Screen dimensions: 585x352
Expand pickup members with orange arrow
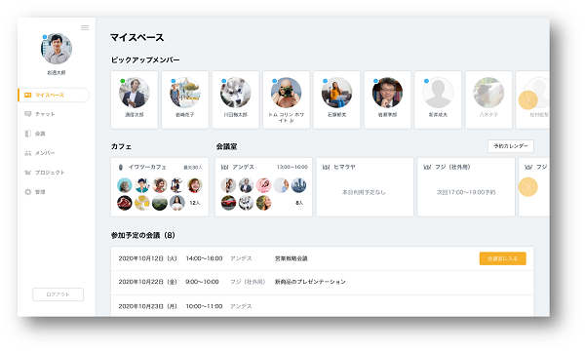tap(527, 100)
